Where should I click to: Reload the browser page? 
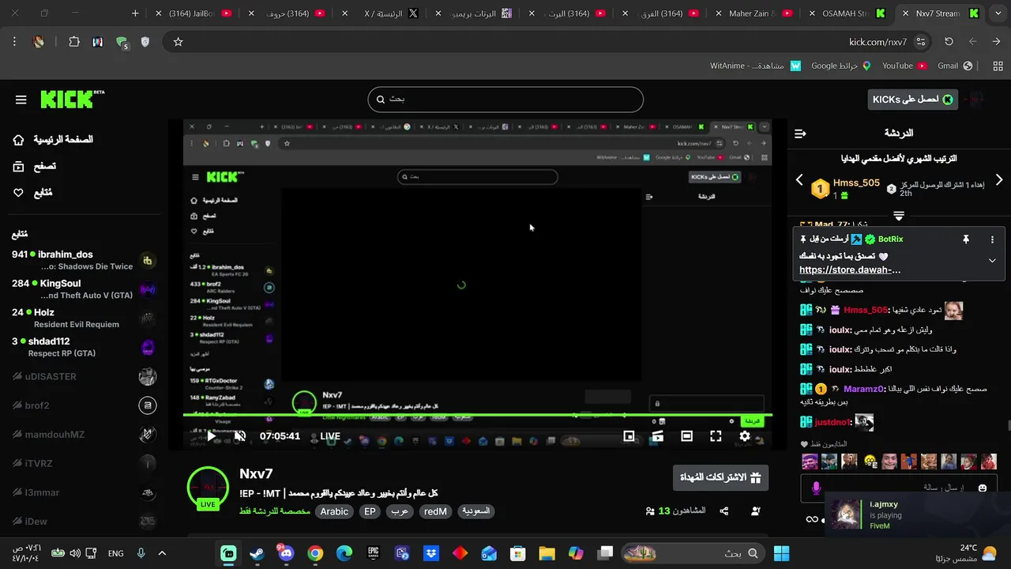949,42
